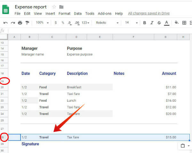This screenshot has width=192, height=153.
Task: Select the $15.00 amount cell
Action: (171, 137)
